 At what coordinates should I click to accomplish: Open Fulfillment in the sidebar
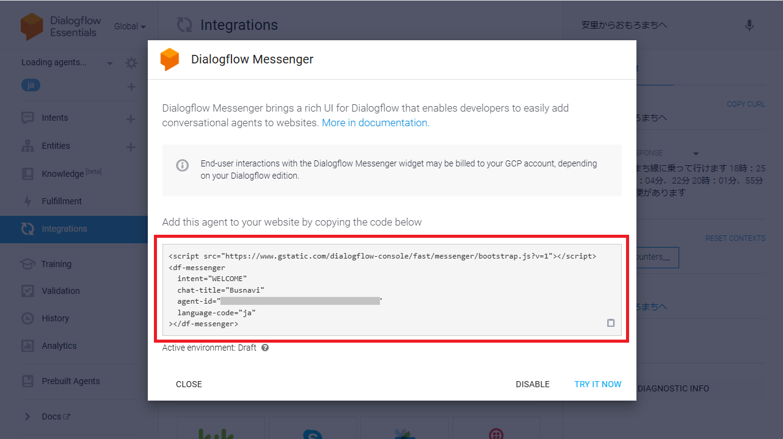[61, 201]
